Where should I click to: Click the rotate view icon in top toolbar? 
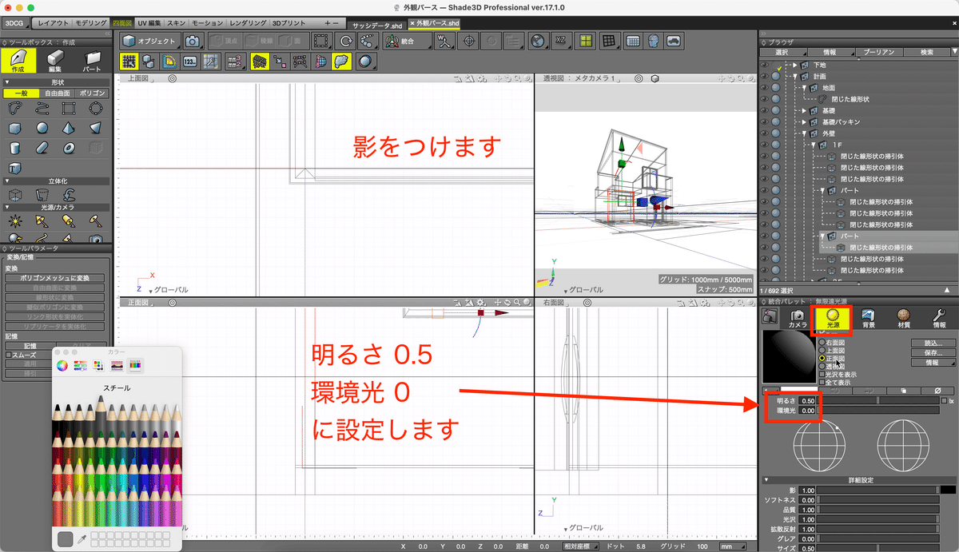click(345, 41)
